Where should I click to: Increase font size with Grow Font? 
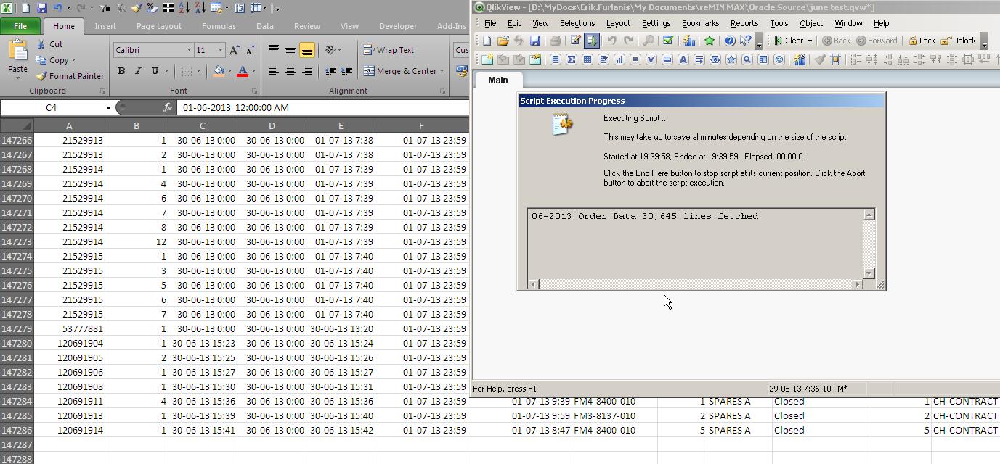point(234,50)
